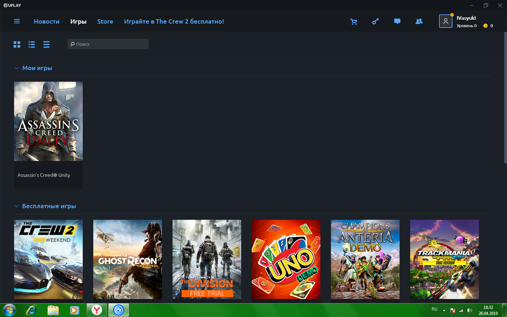The width and height of the screenshot is (507, 317).
Task: Open the chat messages icon
Action: [397, 21]
